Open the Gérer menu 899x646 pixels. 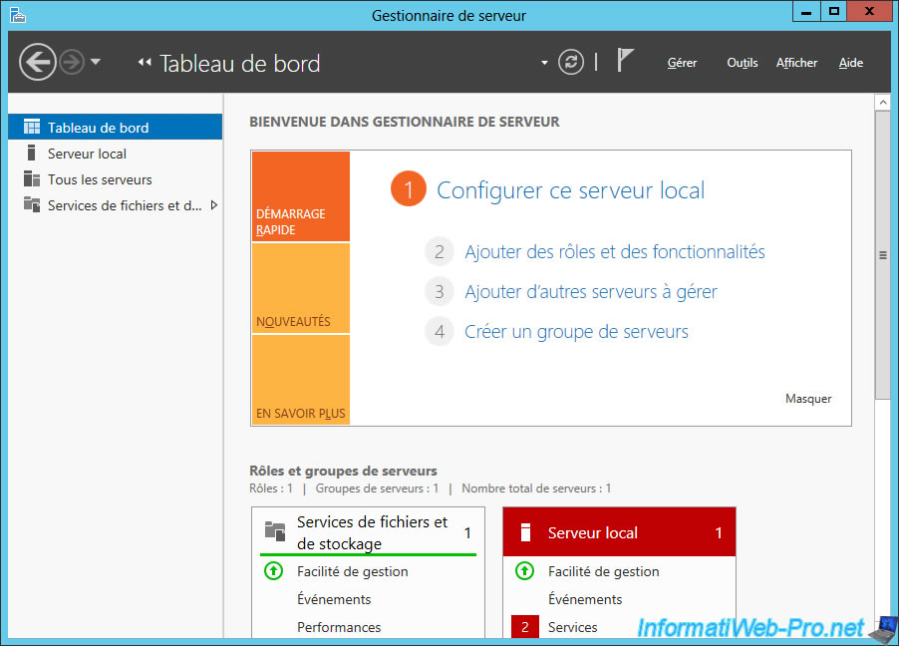click(682, 63)
